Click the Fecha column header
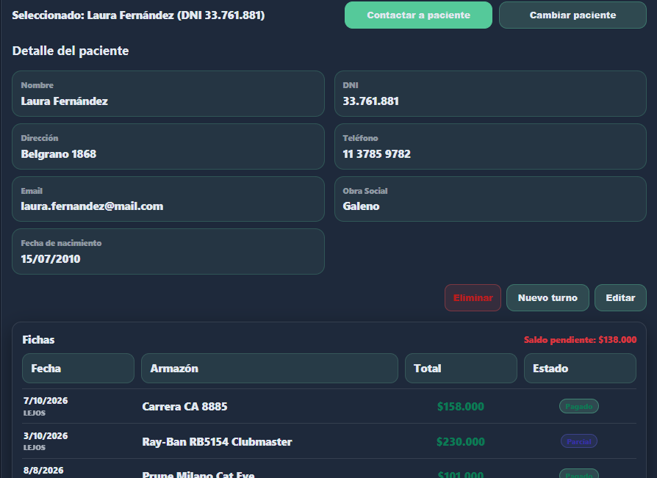 (x=79, y=369)
